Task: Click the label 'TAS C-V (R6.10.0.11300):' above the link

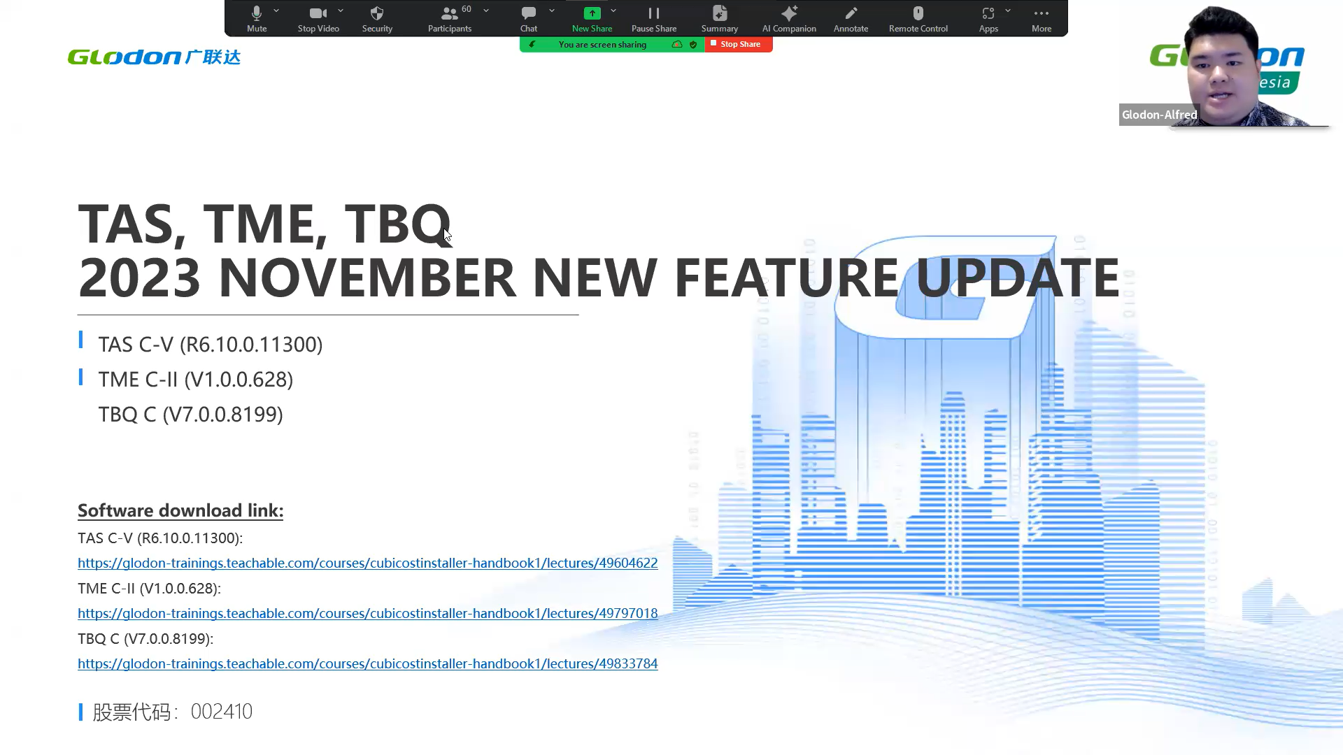Action: [x=160, y=538]
